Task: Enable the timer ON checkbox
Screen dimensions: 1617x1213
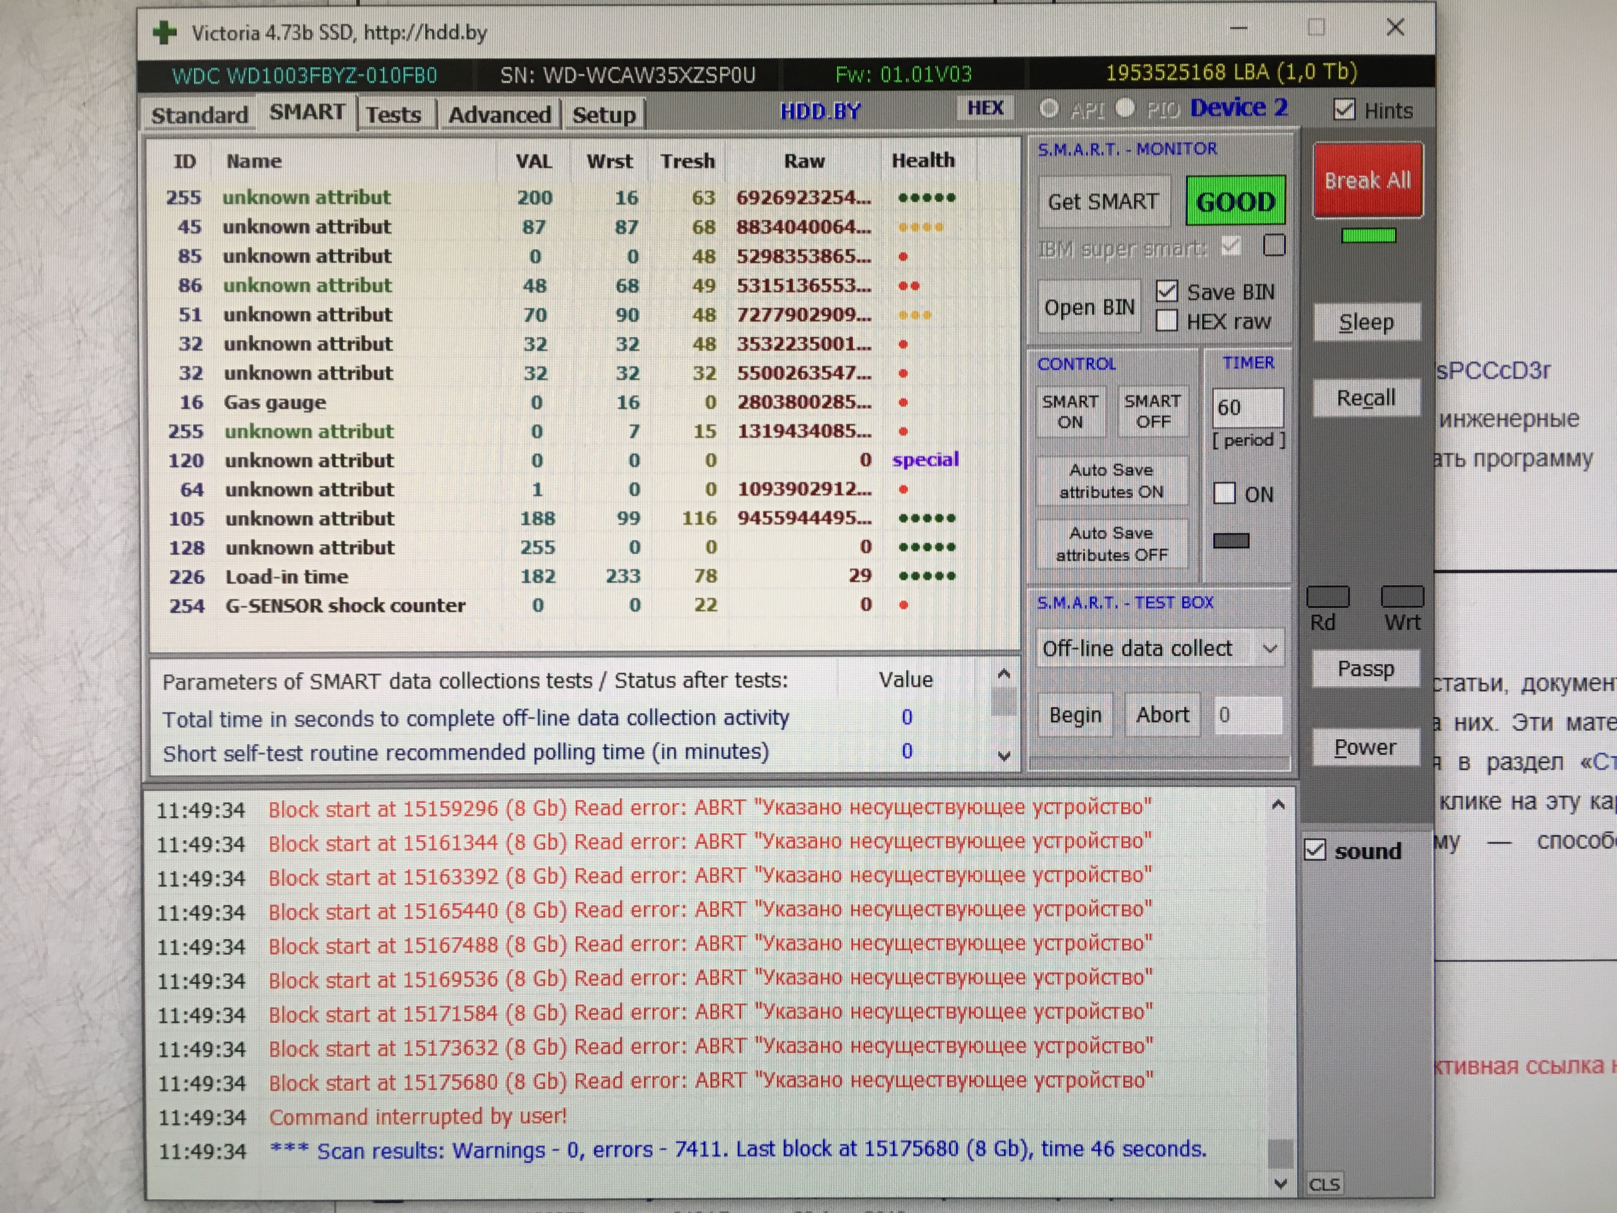Action: (x=1224, y=493)
